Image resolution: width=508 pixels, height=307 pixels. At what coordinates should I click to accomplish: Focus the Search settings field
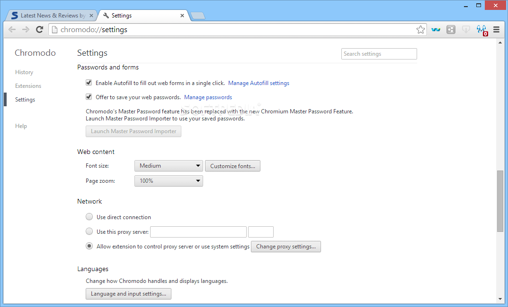pos(379,54)
